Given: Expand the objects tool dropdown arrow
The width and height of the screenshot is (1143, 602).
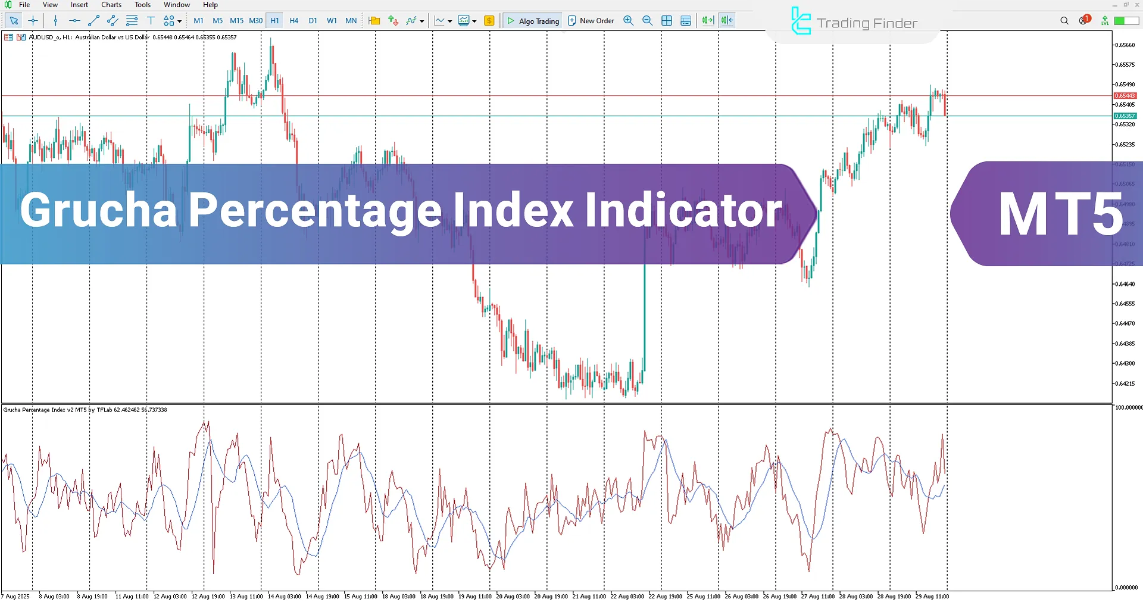Looking at the screenshot, I should point(179,21).
